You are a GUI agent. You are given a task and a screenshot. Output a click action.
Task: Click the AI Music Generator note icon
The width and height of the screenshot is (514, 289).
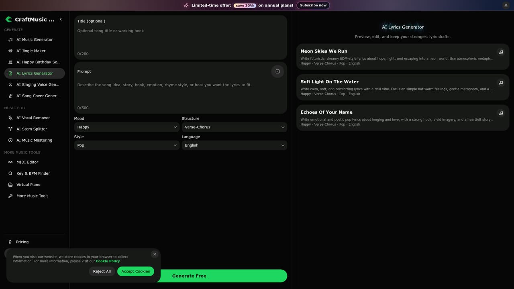coord(10,40)
